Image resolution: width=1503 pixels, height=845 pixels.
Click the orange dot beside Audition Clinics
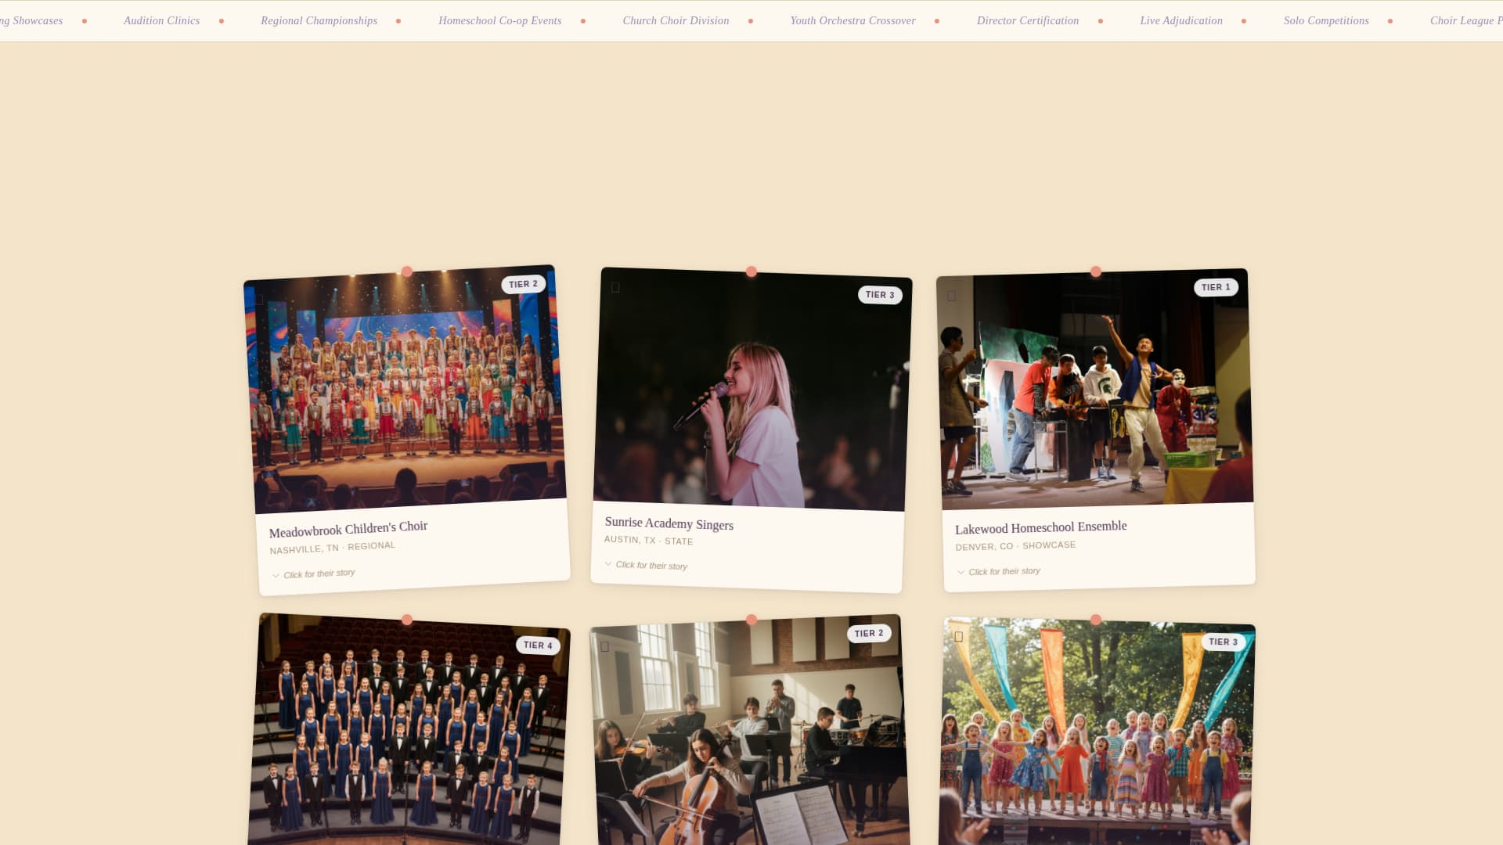click(222, 22)
